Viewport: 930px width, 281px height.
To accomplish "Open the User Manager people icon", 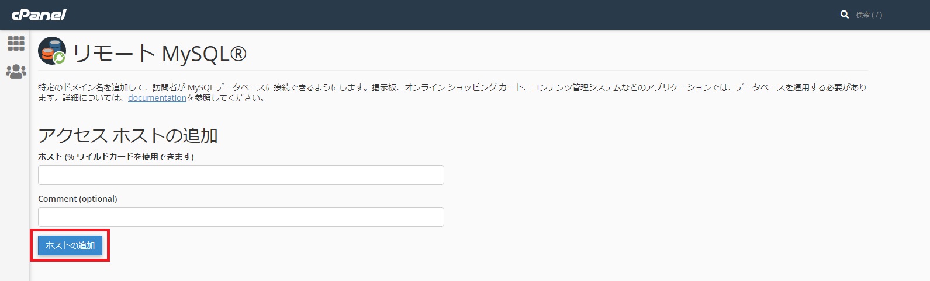I will pyautogui.click(x=16, y=72).
